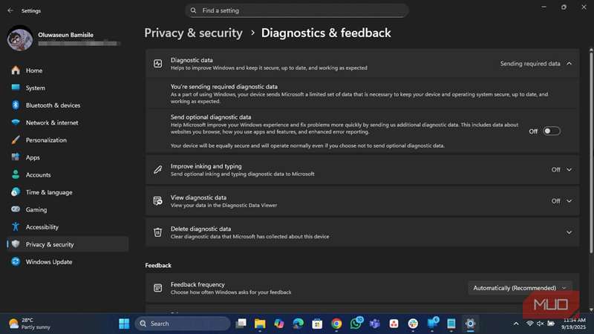Collapse the Diagnostic data section

pos(569,64)
